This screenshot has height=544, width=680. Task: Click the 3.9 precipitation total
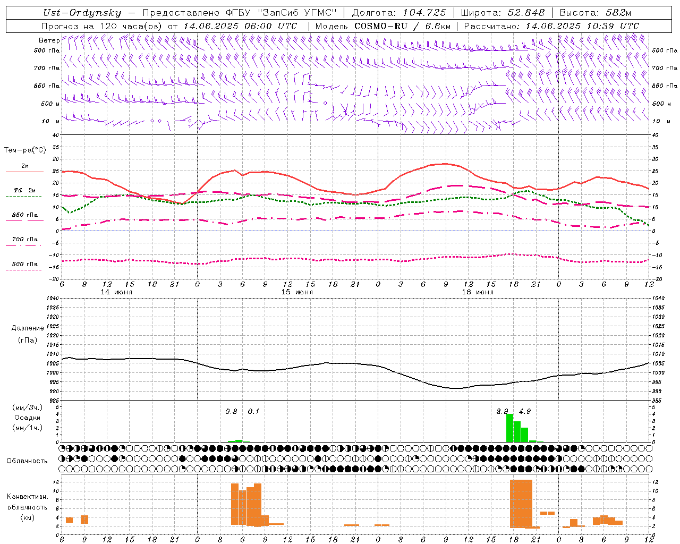point(502,412)
